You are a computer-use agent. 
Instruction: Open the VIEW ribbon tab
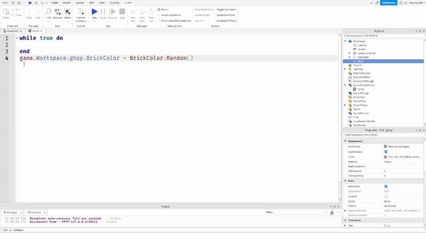click(102, 3)
